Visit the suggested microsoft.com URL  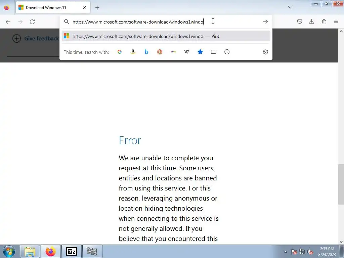point(166,36)
